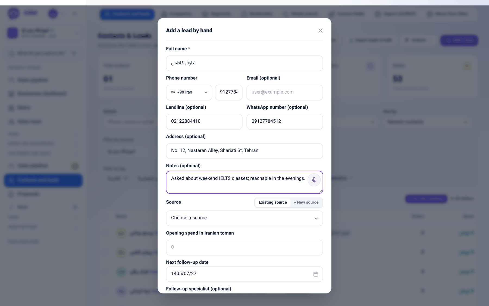The width and height of the screenshot is (489, 306).
Task: Click the Add a lead by hand title
Action: click(189, 30)
